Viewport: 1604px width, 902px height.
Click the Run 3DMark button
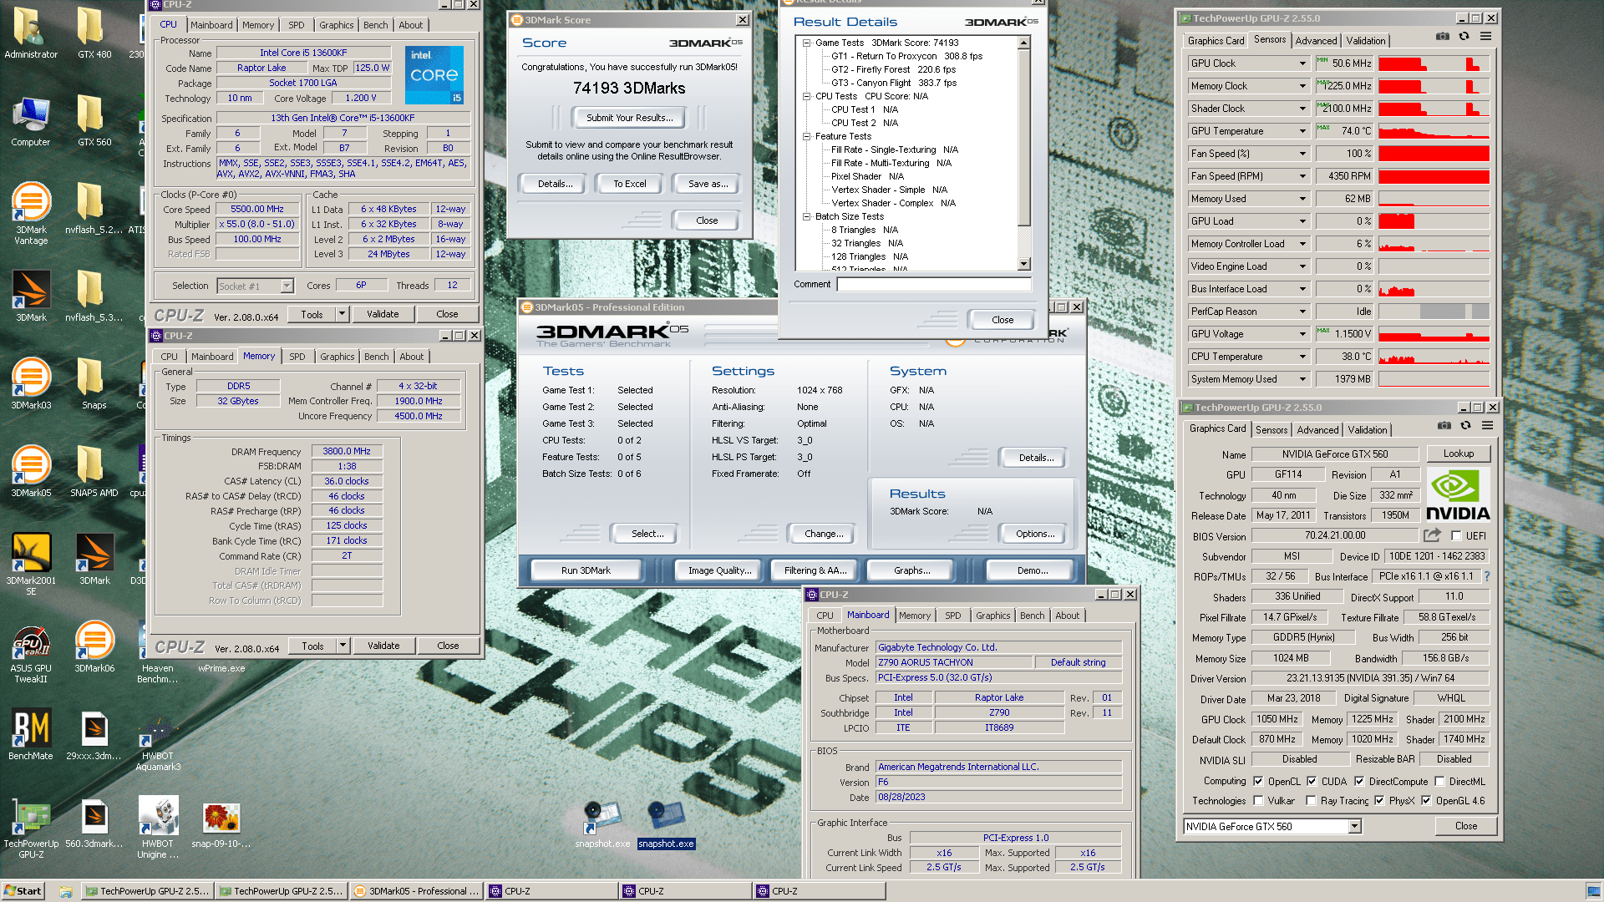(586, 570)
